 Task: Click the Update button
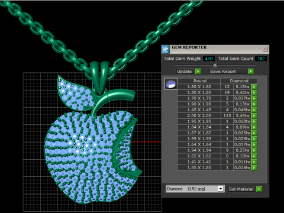click(185, 72)
